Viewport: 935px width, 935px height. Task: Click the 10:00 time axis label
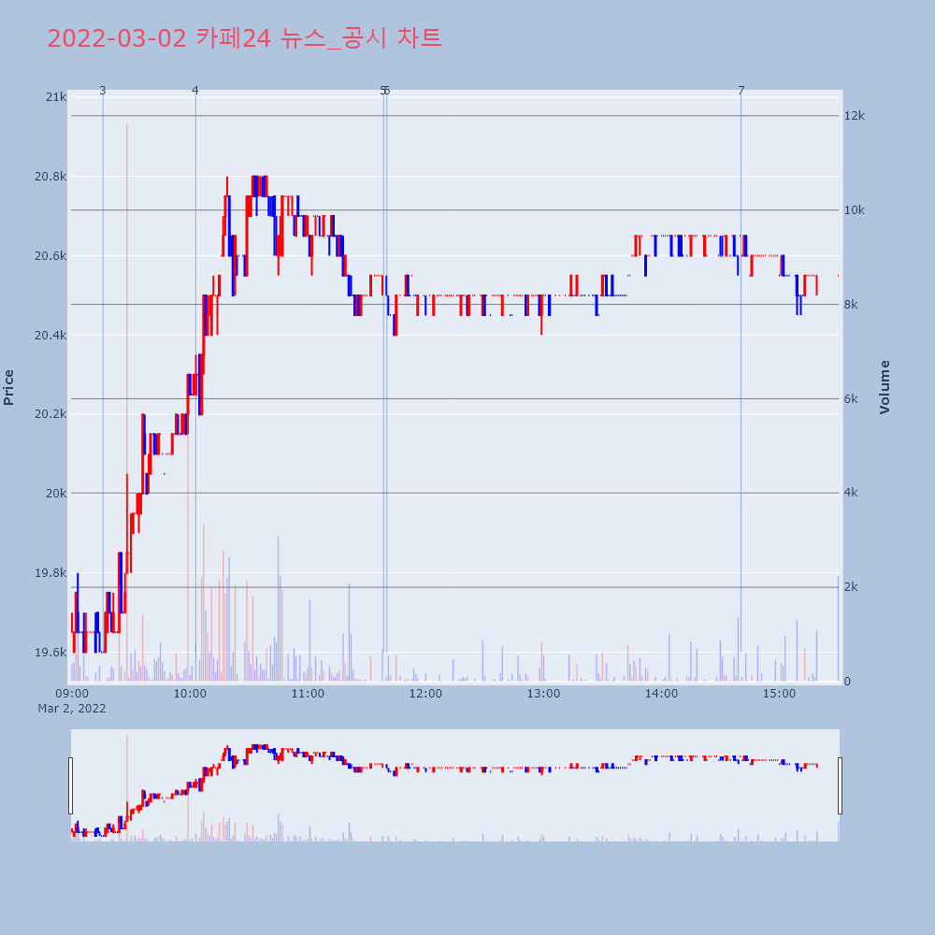(x=190, y=694)
